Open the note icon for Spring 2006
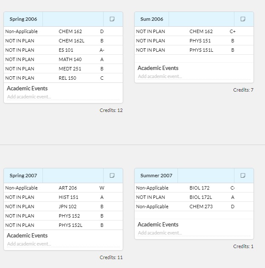This screenshot has width=265, height=268. [112, 19]
